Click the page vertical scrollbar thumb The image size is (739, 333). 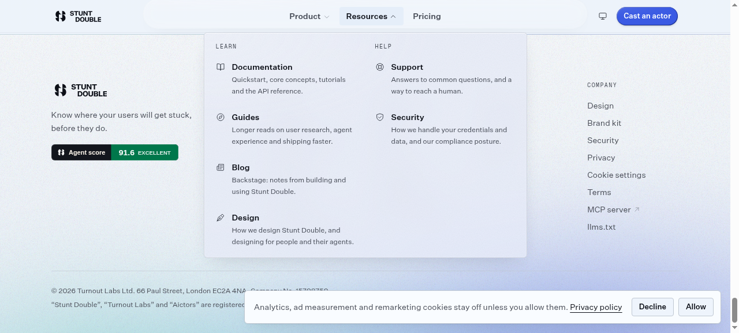734,311
